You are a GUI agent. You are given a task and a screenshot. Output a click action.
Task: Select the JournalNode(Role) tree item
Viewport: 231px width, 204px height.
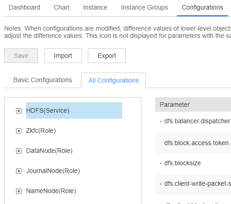(53, 171)
